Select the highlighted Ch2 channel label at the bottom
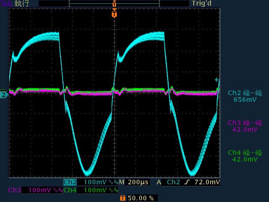This screenshot has height=202, width=269. 70,183
